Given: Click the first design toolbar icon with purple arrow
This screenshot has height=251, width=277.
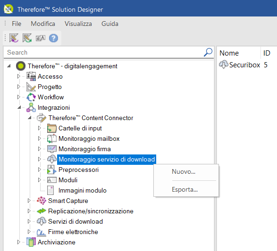Looking at the screenshot, I should [x=14, y=38].
